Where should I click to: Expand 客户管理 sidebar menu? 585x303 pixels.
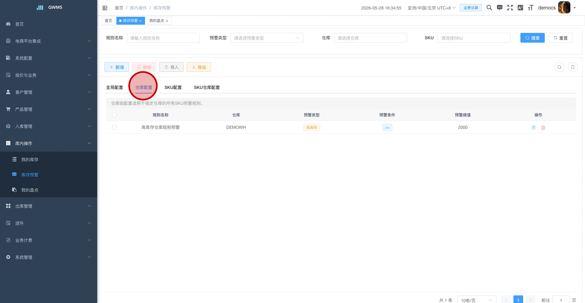(x=48, y=92)
